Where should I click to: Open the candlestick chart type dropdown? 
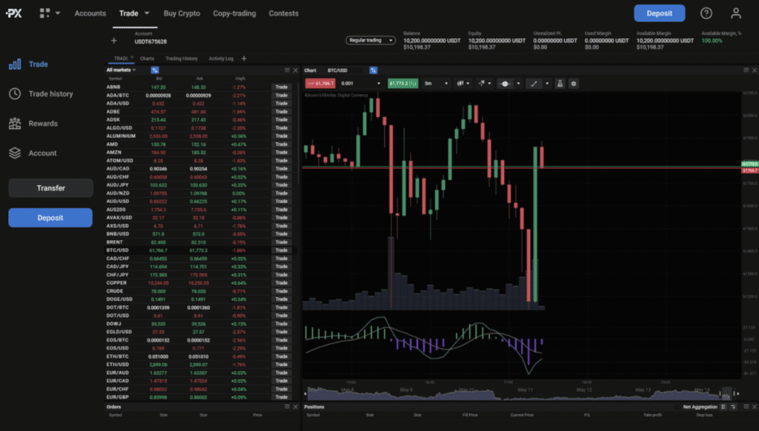point(464,84)
